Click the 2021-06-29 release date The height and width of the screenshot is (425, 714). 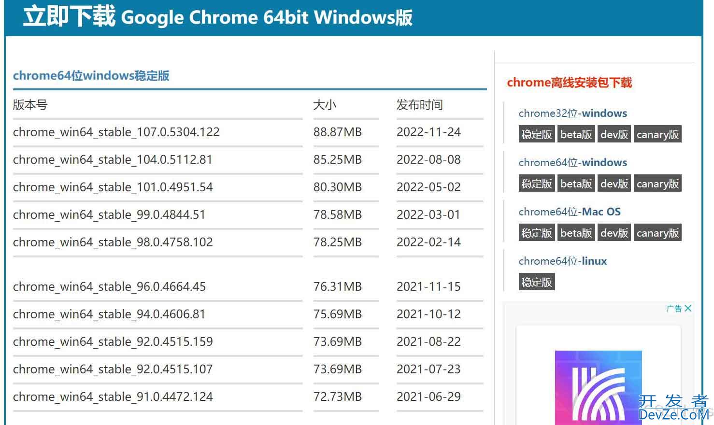tap(428, 397)
